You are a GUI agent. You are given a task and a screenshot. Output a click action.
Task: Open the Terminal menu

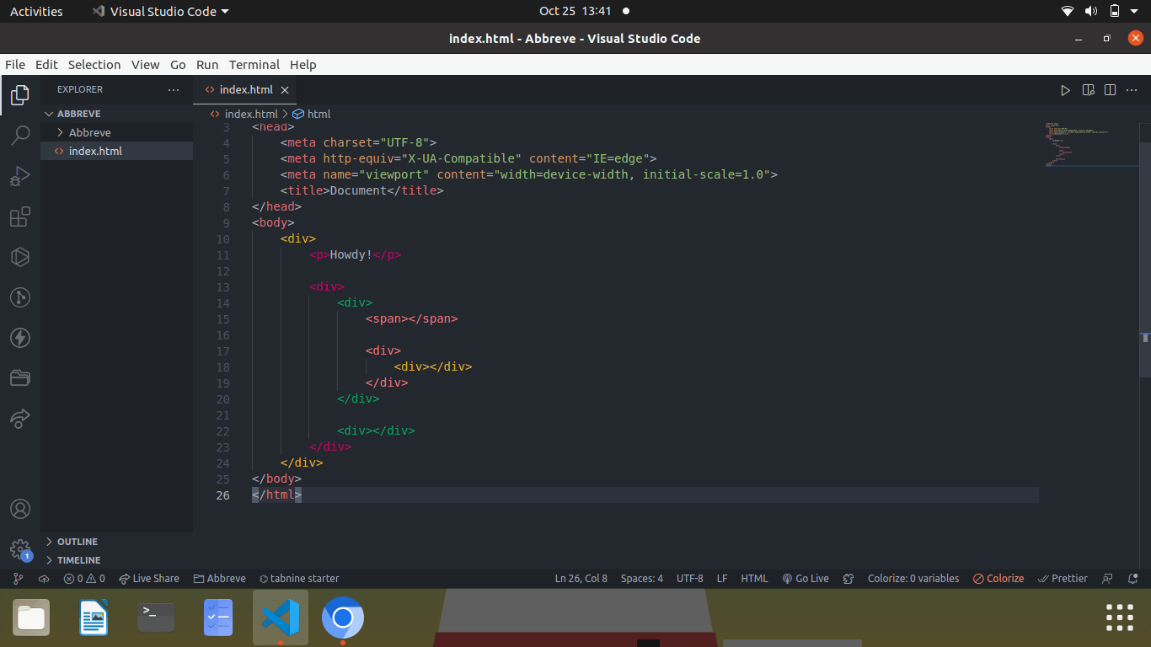[254, 65]
